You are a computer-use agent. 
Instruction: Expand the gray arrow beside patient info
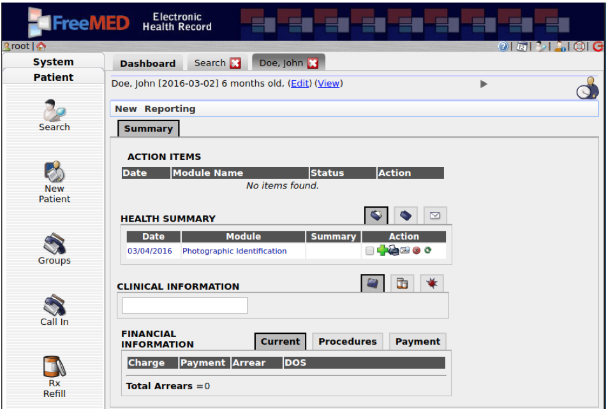click(x=484, y=84)
